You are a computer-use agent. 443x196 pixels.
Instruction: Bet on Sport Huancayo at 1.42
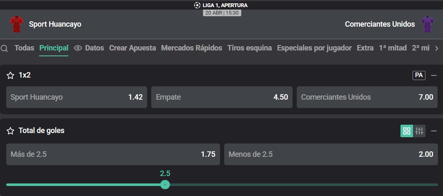pos(77,97)
